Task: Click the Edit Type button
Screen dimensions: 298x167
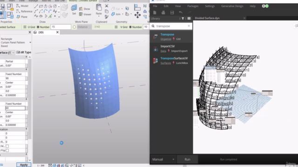Action: tap(24, 52)
